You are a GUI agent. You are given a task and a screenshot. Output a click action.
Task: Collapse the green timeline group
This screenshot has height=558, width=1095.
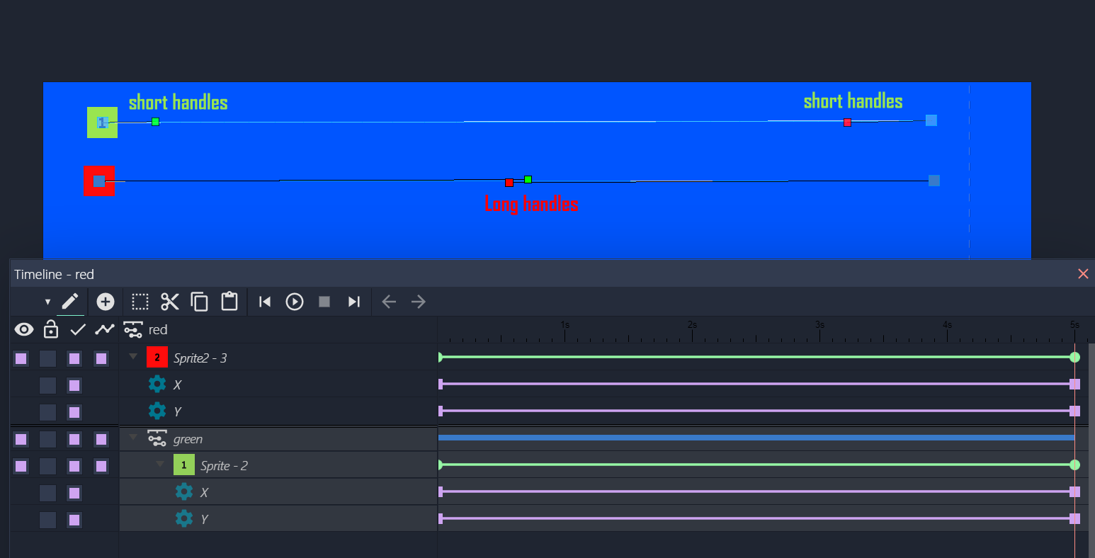tap(132, 438)
